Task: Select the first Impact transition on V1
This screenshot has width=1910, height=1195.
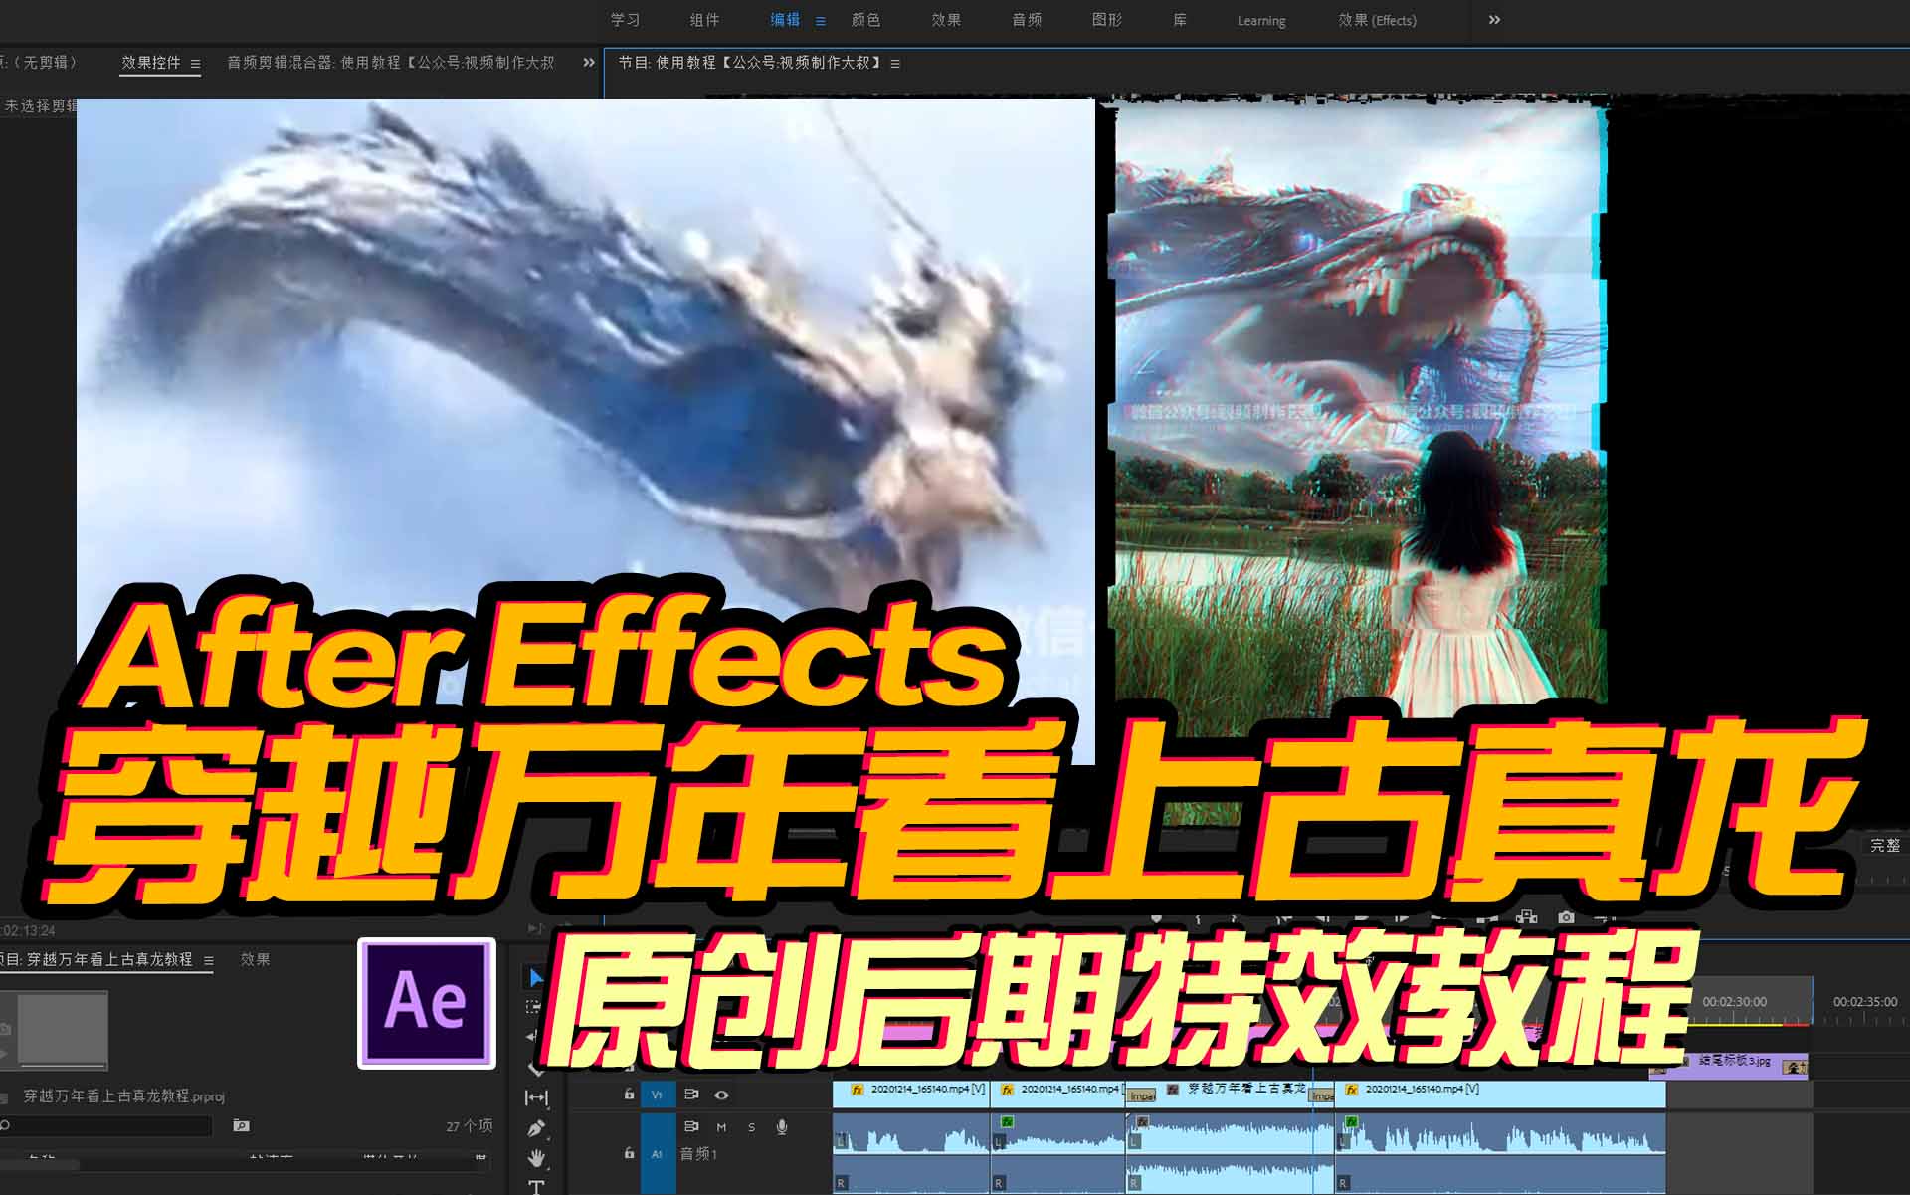Action: click(1141, 1095)
